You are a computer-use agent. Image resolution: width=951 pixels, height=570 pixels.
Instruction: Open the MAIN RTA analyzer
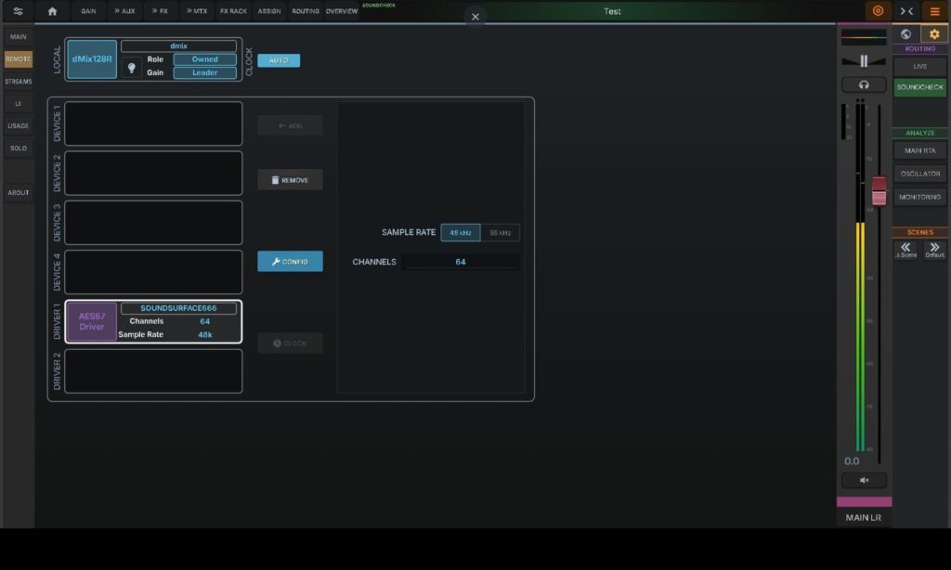coord(920,150)
